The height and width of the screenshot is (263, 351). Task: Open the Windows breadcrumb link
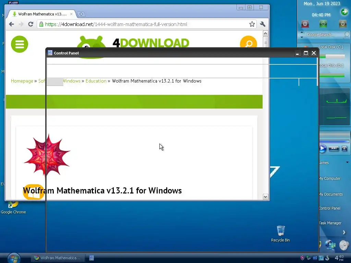[x=72, y=81]
